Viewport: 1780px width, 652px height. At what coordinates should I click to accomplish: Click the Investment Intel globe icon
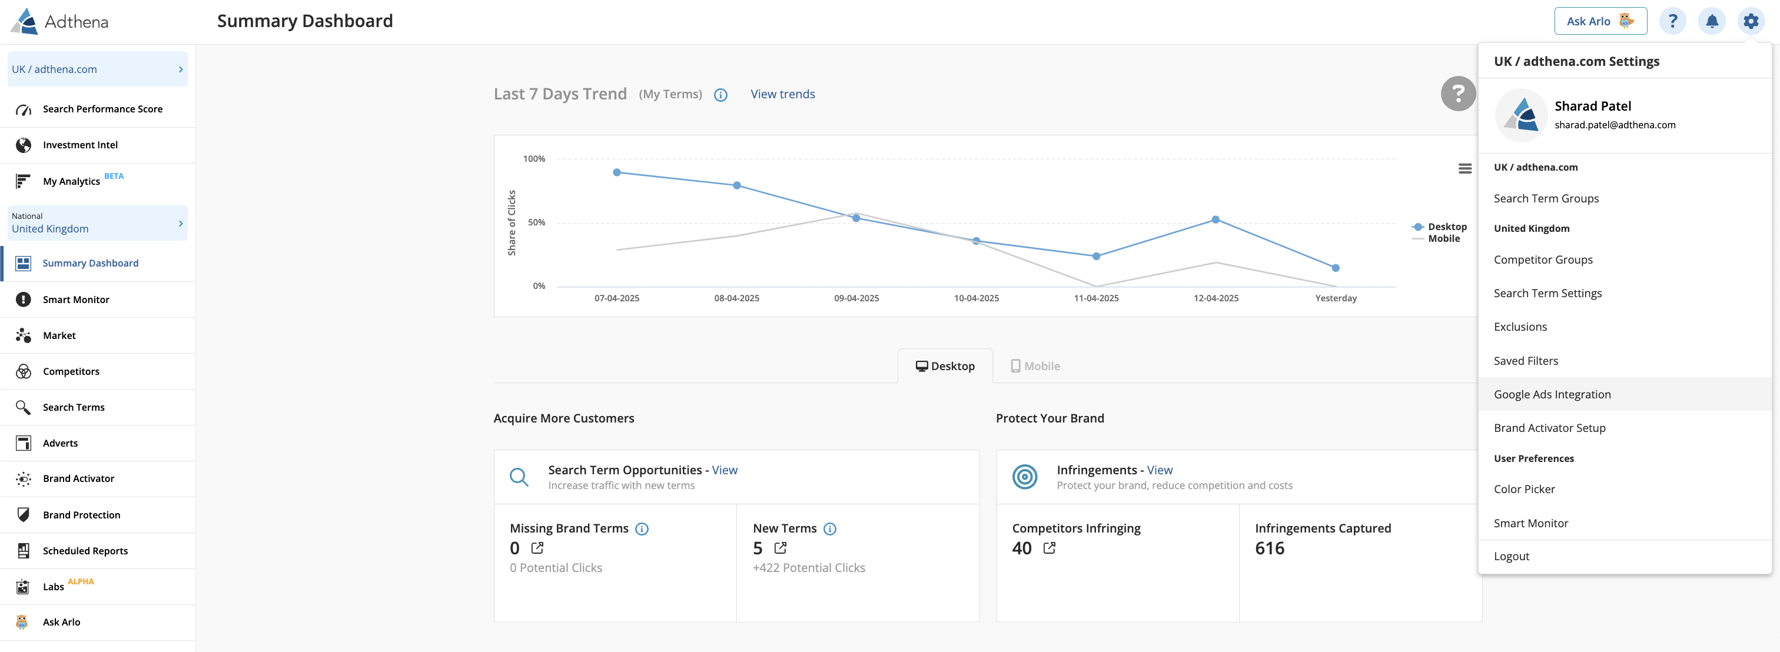[24, 145]
